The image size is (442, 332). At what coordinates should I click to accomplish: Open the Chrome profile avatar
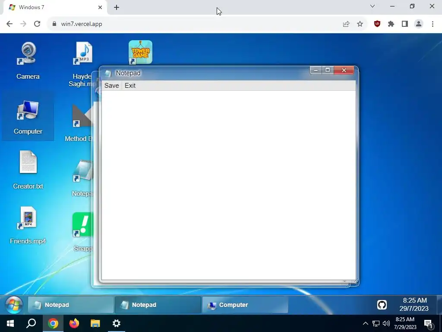tap(419, 24)
